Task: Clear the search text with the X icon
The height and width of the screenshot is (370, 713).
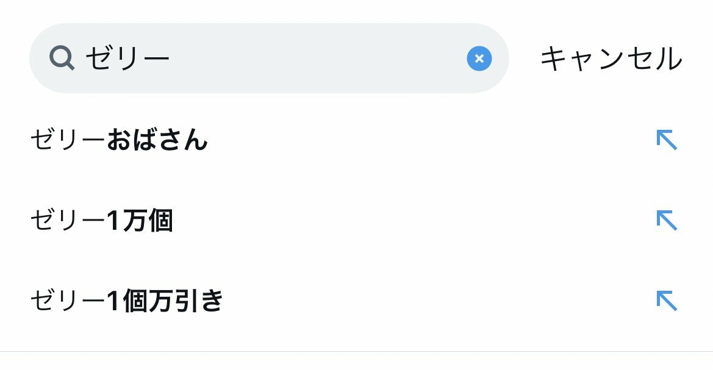Action: point(479,59)
